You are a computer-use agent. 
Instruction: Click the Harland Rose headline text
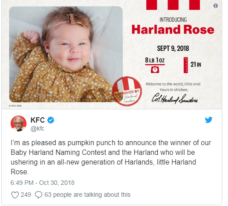click(x=173, y=30)
